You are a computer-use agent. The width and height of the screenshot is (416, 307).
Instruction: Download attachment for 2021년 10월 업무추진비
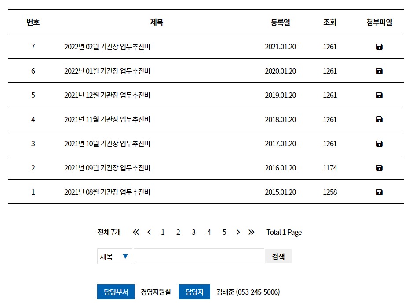tap(380, 144)
